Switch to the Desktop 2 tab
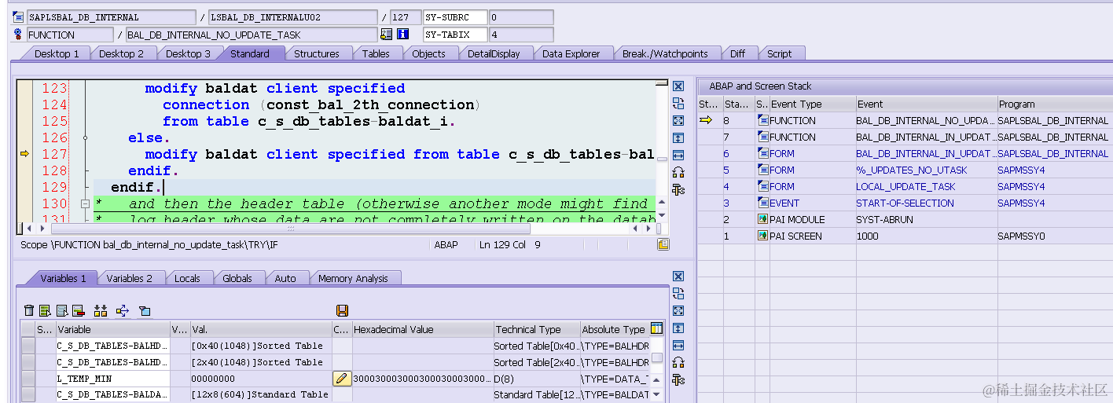This screenshot has height=403, width=1113. [121, 53]
